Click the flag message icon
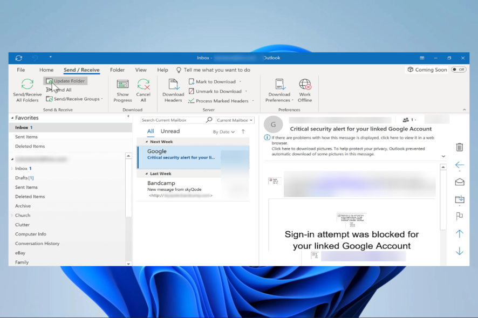Viewport: 478px width, 318px height. click(x=460, y=216)
